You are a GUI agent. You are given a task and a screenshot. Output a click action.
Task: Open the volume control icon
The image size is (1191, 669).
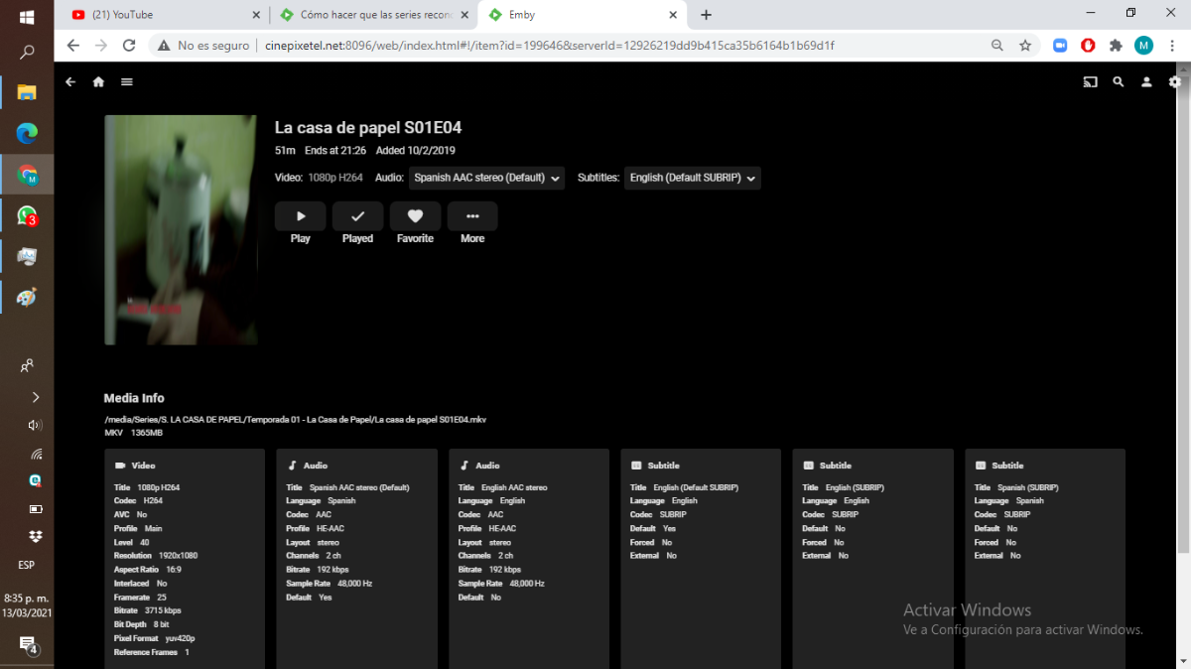tap(36, 425)
